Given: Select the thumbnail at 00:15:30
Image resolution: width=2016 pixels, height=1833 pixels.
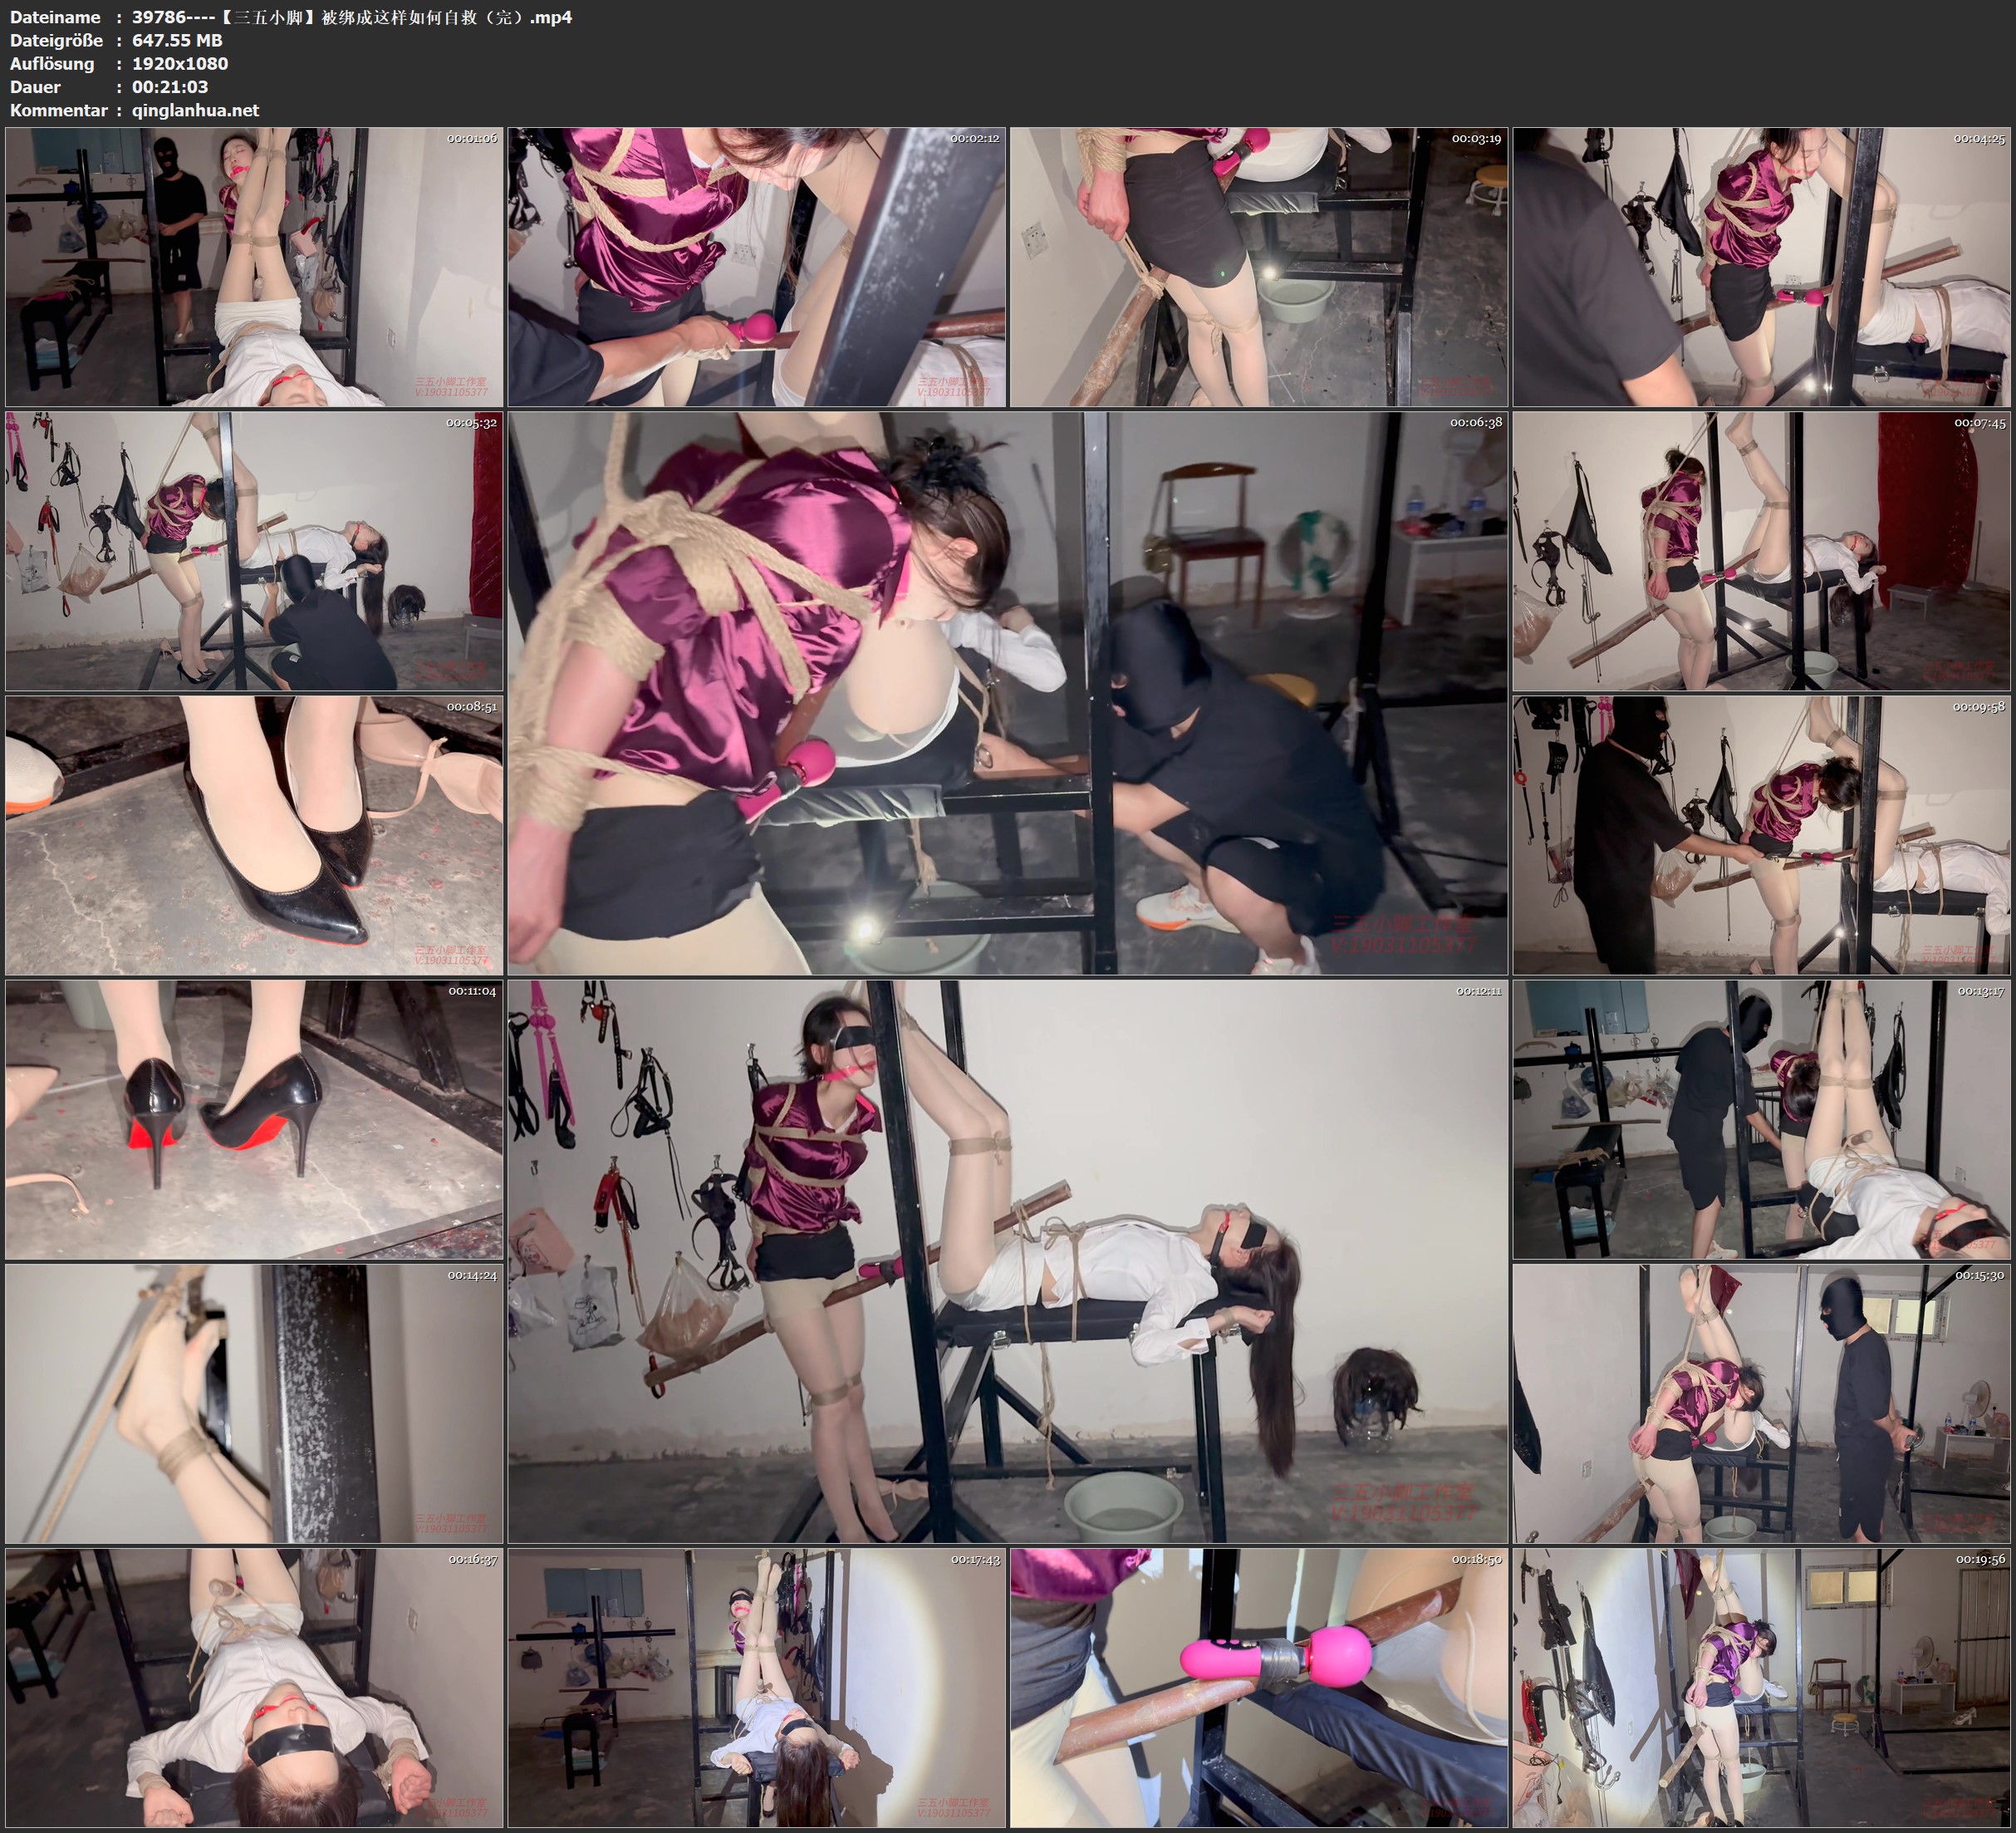Looking at the screenshot, I should point(1761,1403).
